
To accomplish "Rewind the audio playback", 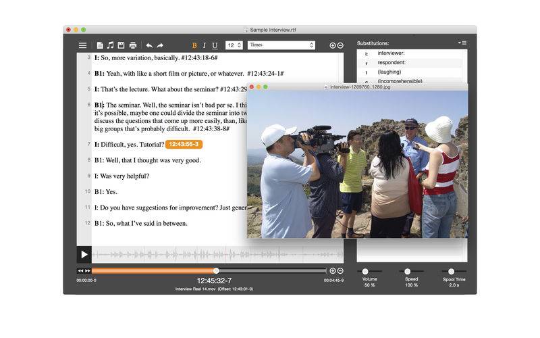I will coord(80,271).
